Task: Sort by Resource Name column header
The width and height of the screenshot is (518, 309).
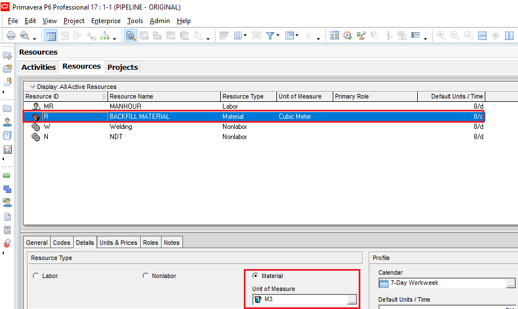Action: 164,96
